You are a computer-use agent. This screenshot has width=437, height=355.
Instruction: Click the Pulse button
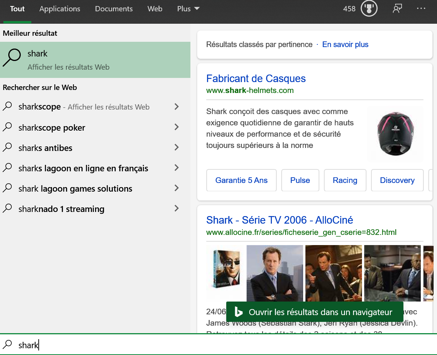300,180
